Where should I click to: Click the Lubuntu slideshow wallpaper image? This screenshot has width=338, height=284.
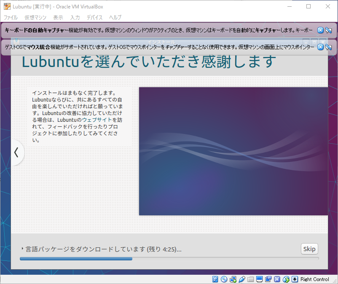(233, 151)
